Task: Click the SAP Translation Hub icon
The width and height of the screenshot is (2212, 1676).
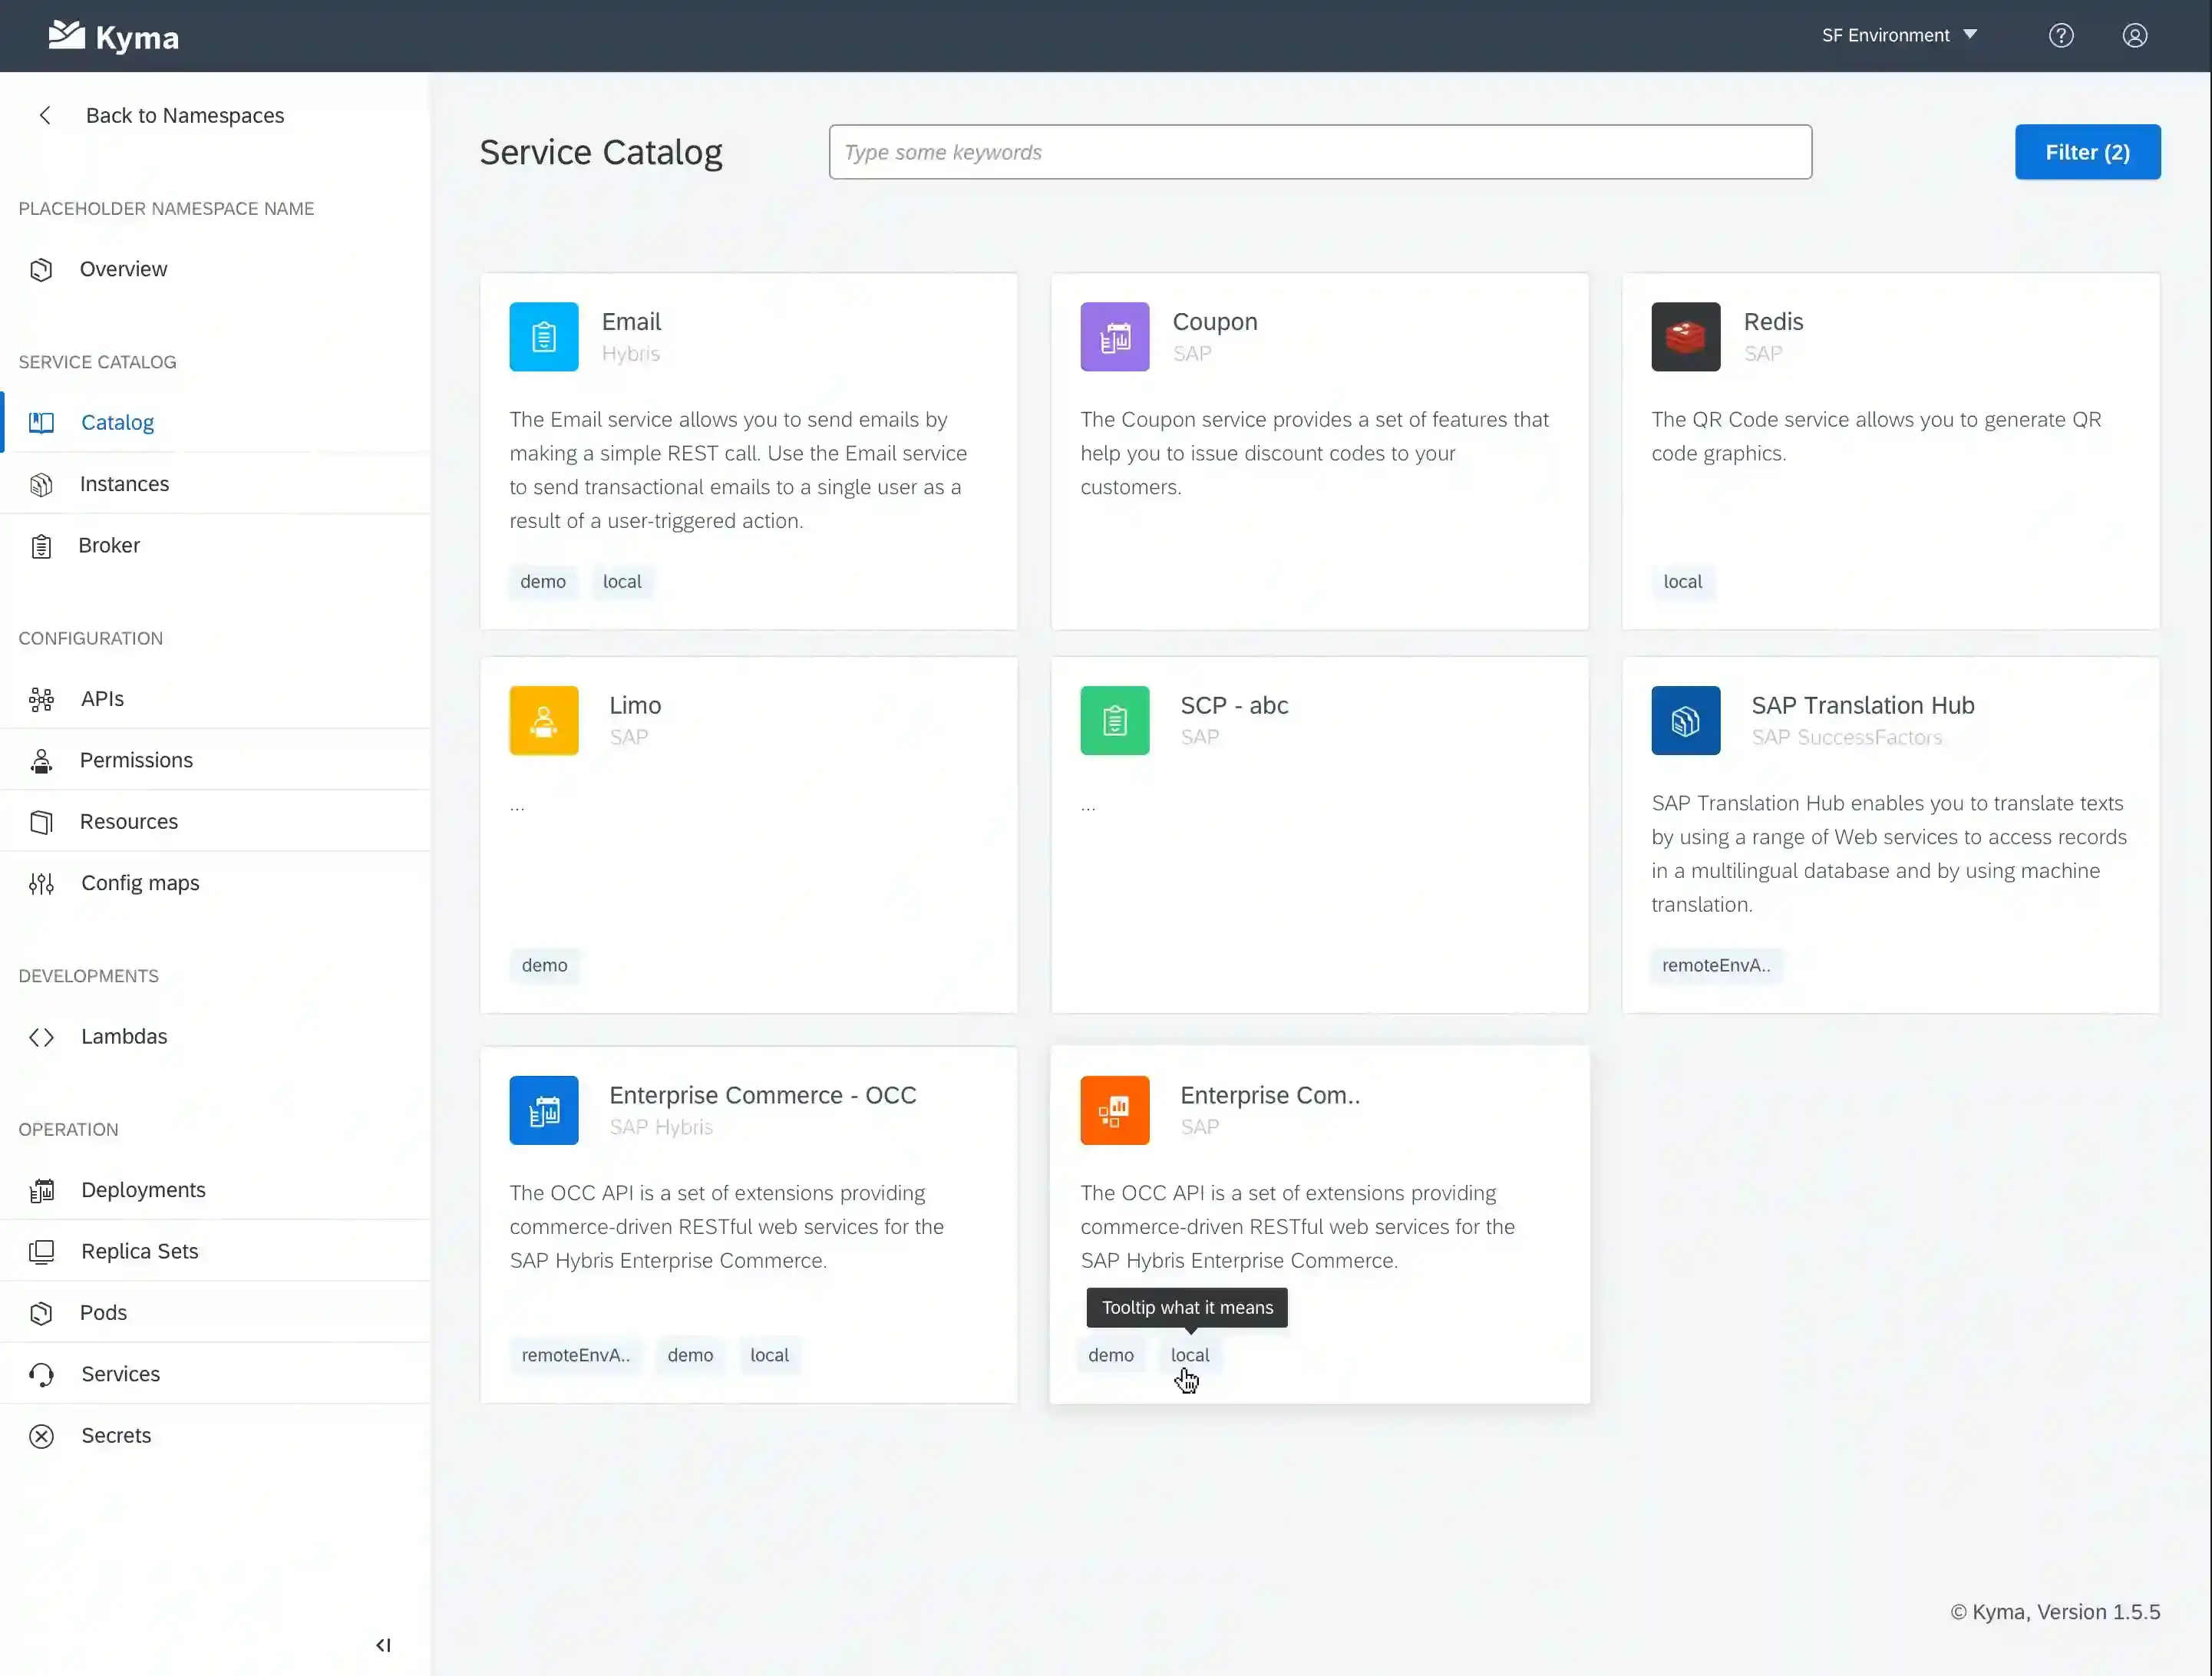Action: [1685, 720]
